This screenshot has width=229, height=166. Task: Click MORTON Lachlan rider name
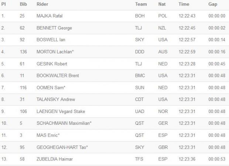(x=55, y=52)
